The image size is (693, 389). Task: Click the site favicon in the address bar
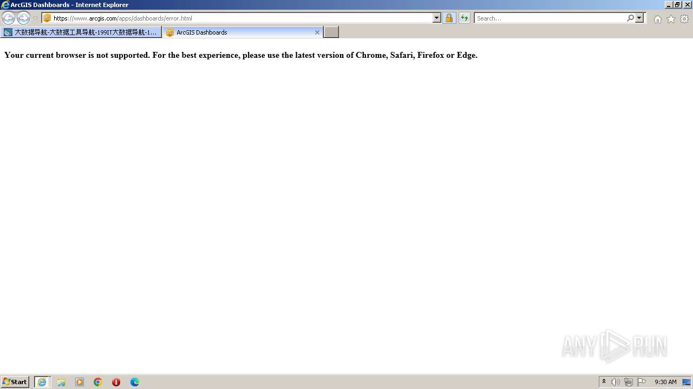47,18
